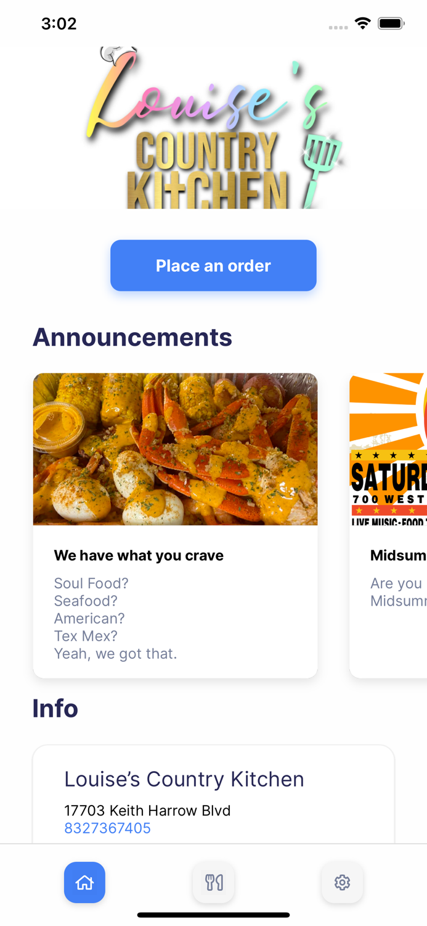Viewport: 427px width, 926px height.
Task: Tap the cellular signal dots icon
Action: pos(338,27)
